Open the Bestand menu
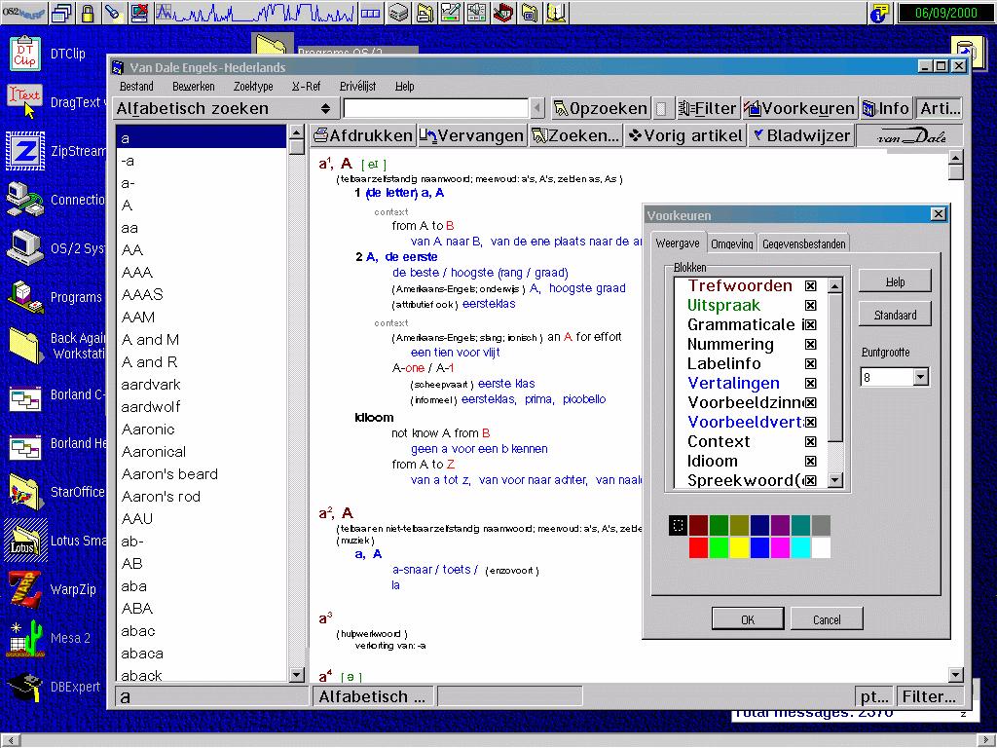997x748 pixels. tap(136, 87)
